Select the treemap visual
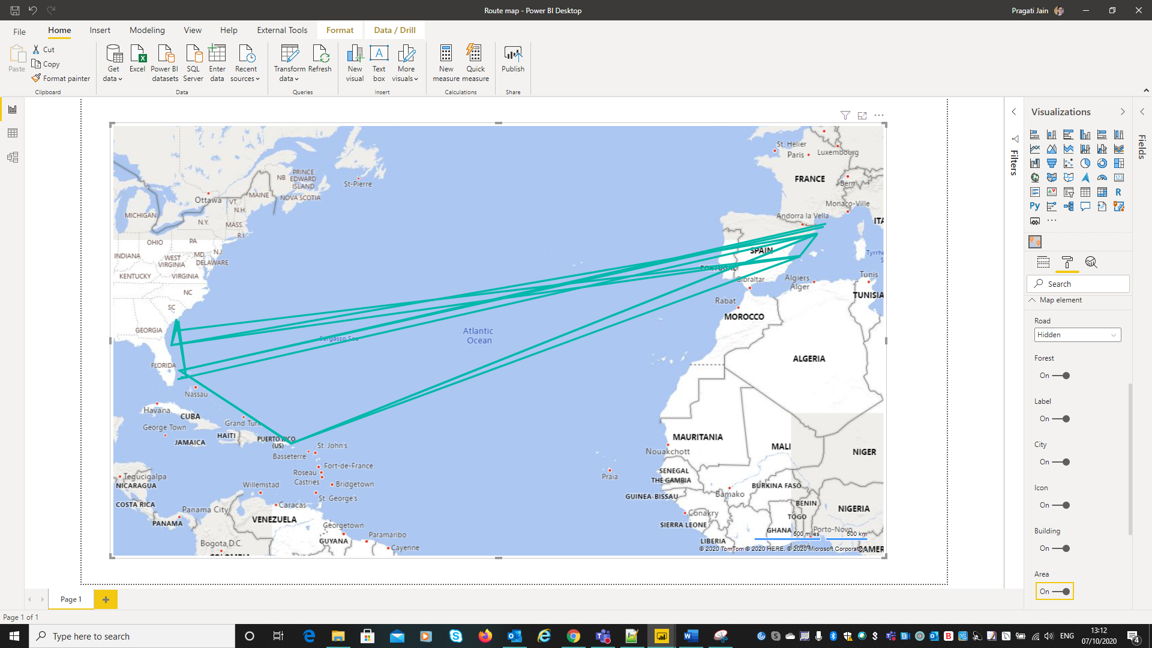This screenshot has width=1152, height=648. [1119, 163]
